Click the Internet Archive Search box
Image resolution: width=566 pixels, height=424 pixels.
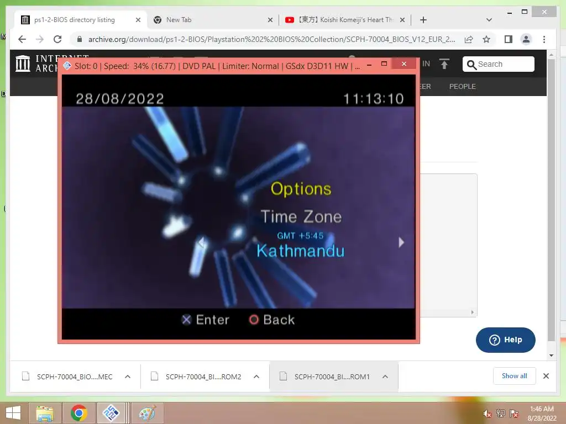498,64
